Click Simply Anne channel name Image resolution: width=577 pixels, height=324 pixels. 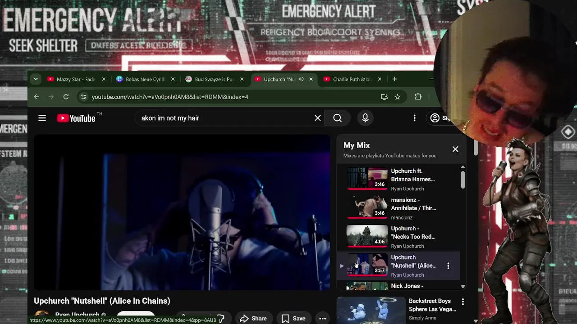tap(422, 318)
